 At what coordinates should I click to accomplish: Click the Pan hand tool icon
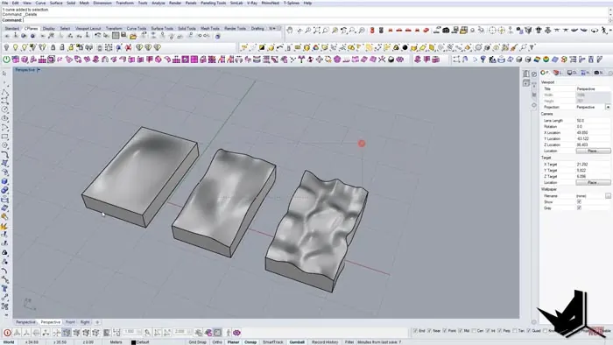click(x=289, y=30)
